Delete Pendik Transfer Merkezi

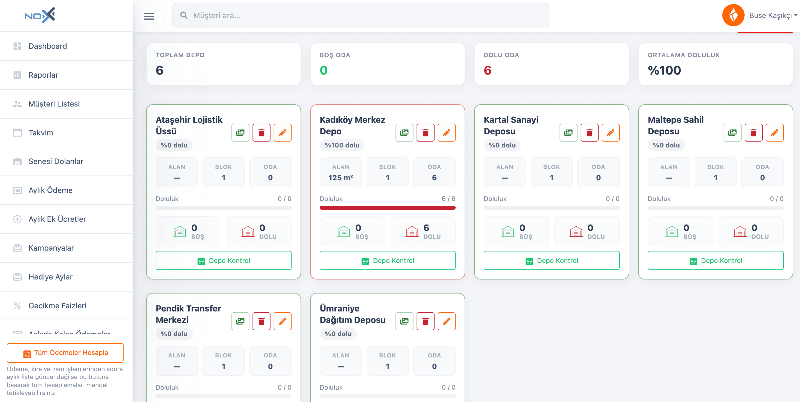[262, 321]
